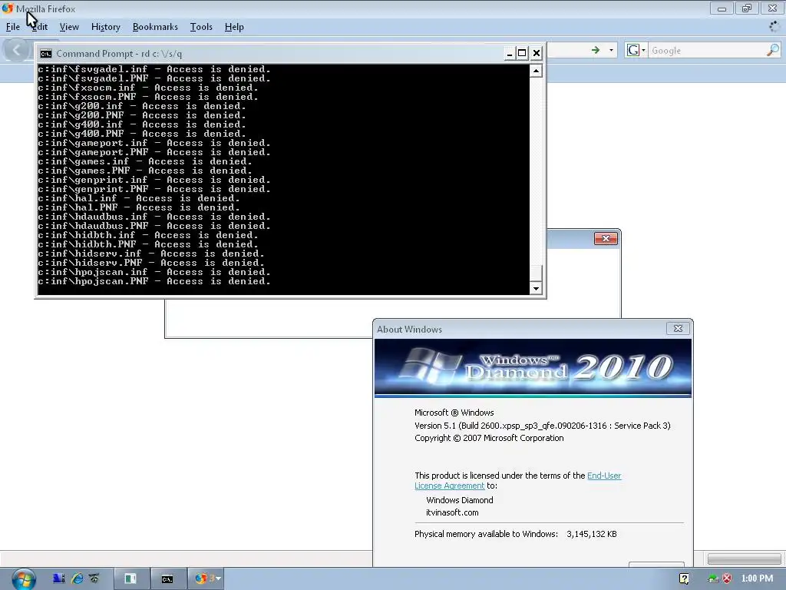Open the View menu in Firefox
Screen dimensions: 786x590
(69, 27)
